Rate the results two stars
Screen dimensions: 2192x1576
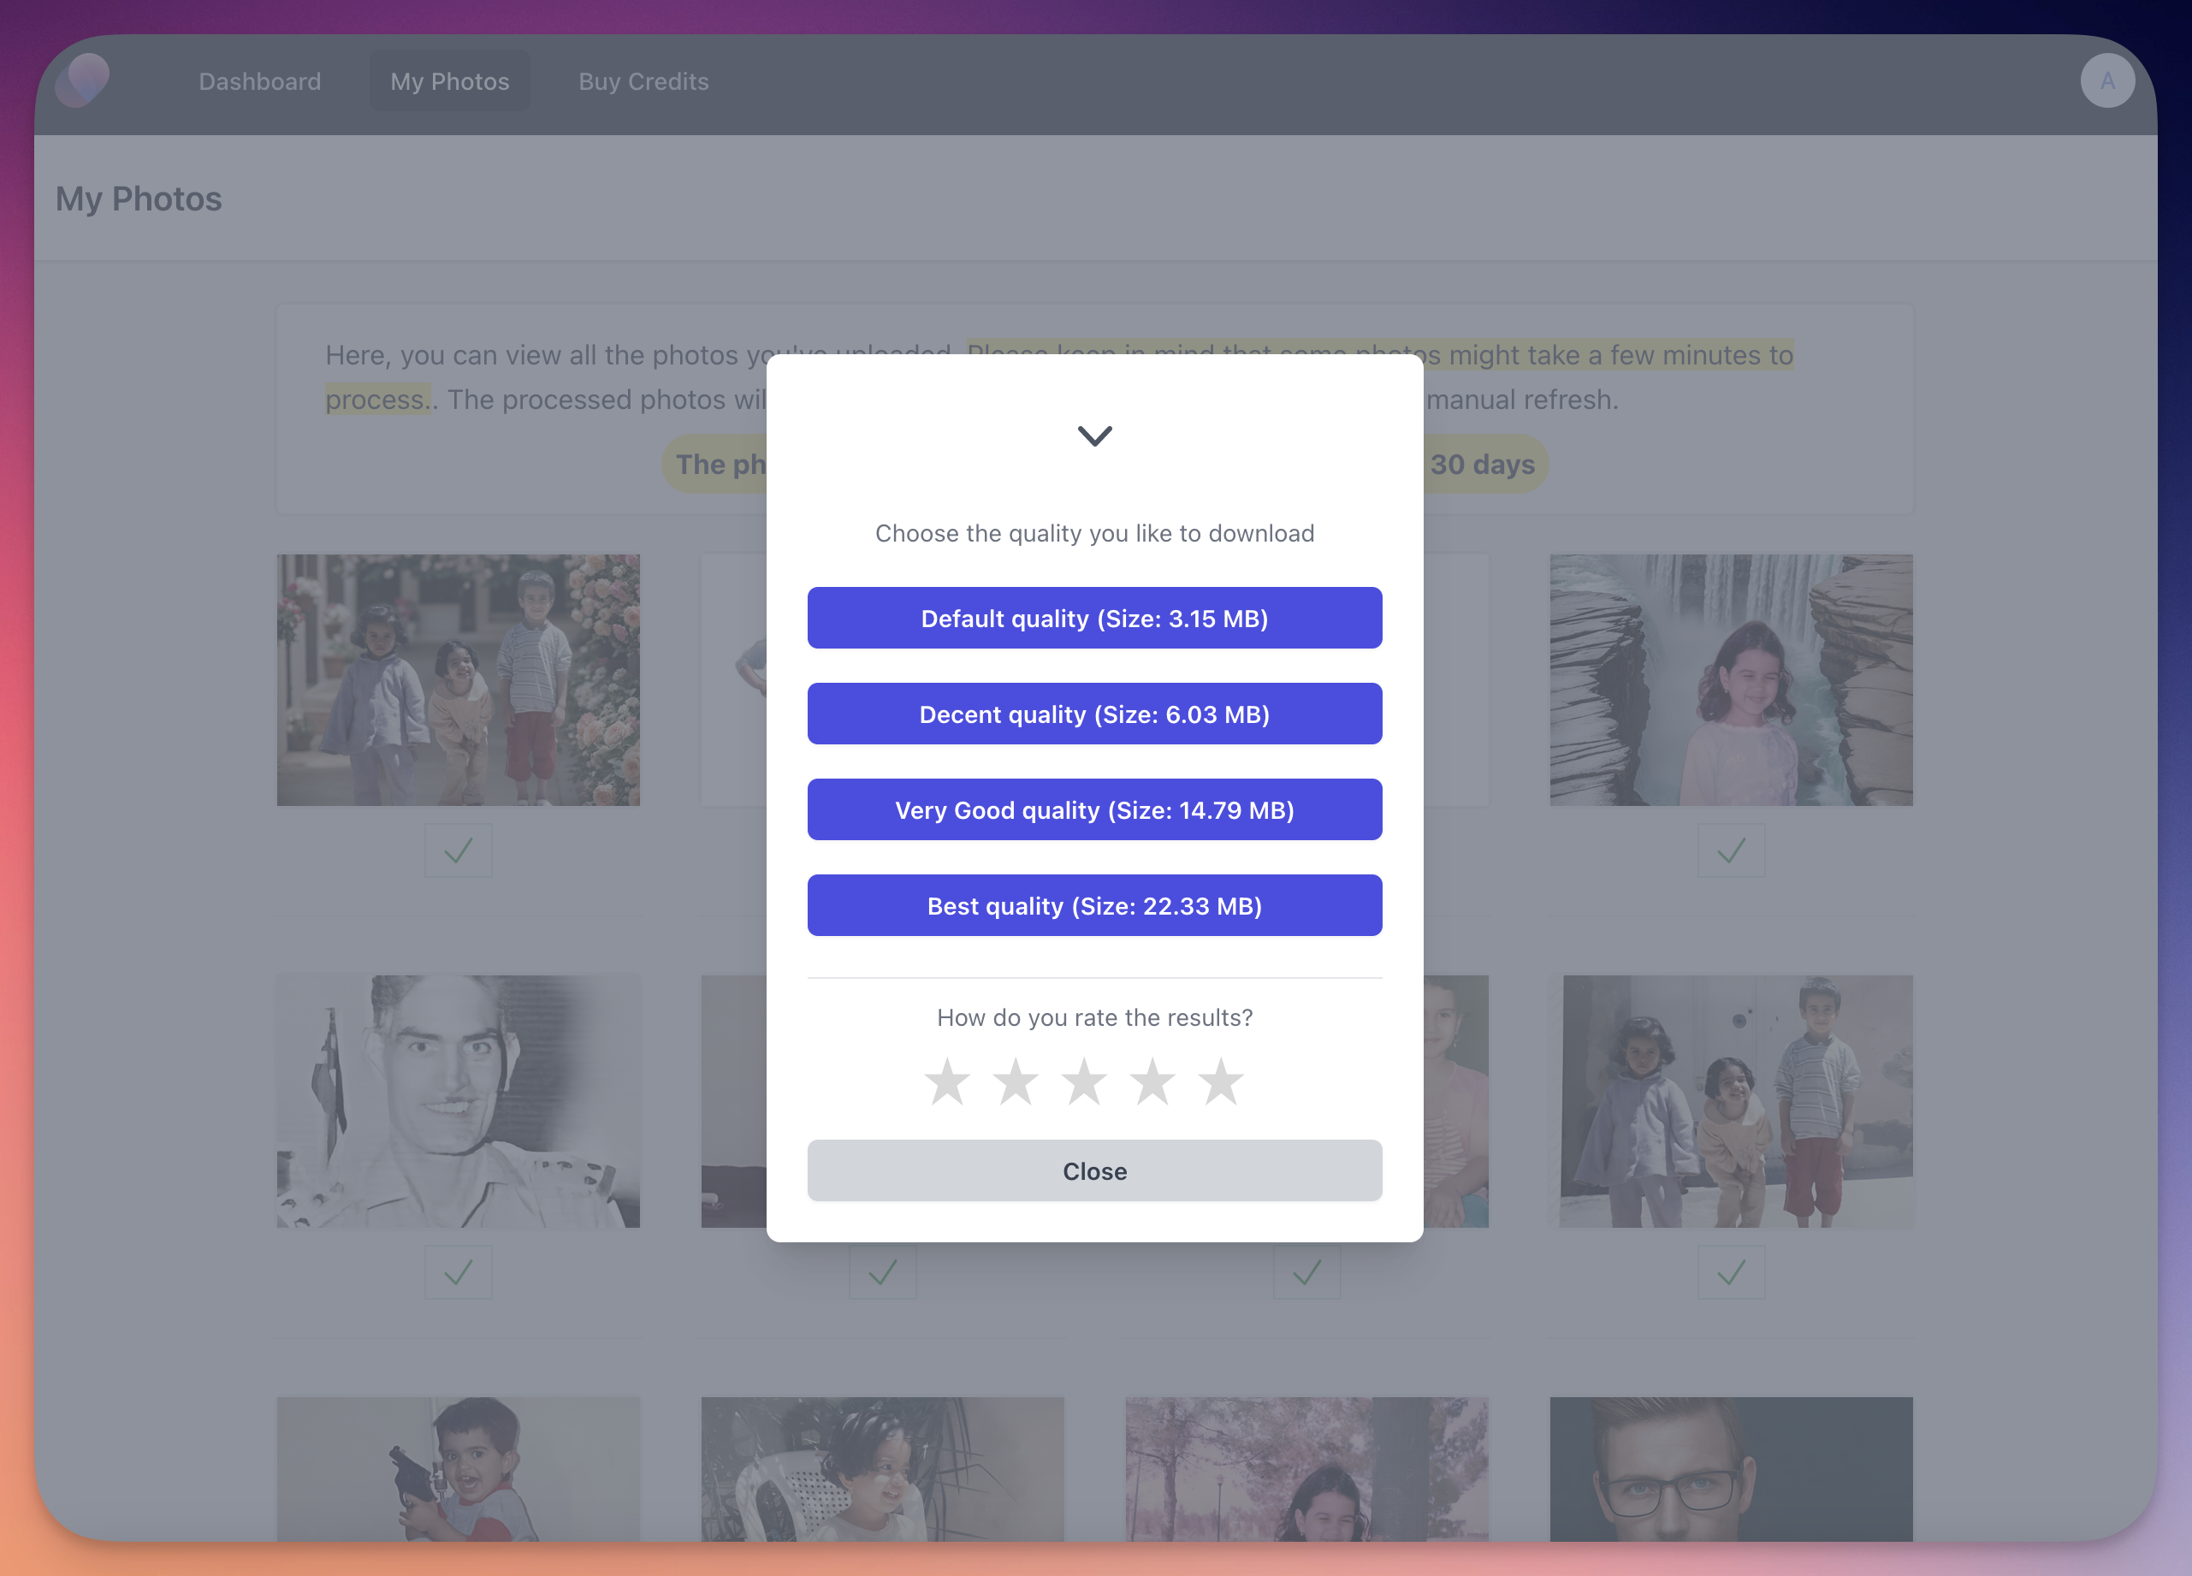1016,1081
